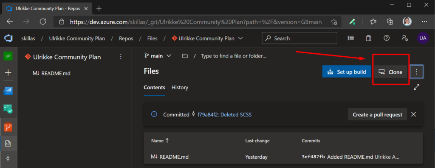Go to Ulrikke Community Plan project breadcrumb
Screen dimensions: 435x168
tap(77, 39)
